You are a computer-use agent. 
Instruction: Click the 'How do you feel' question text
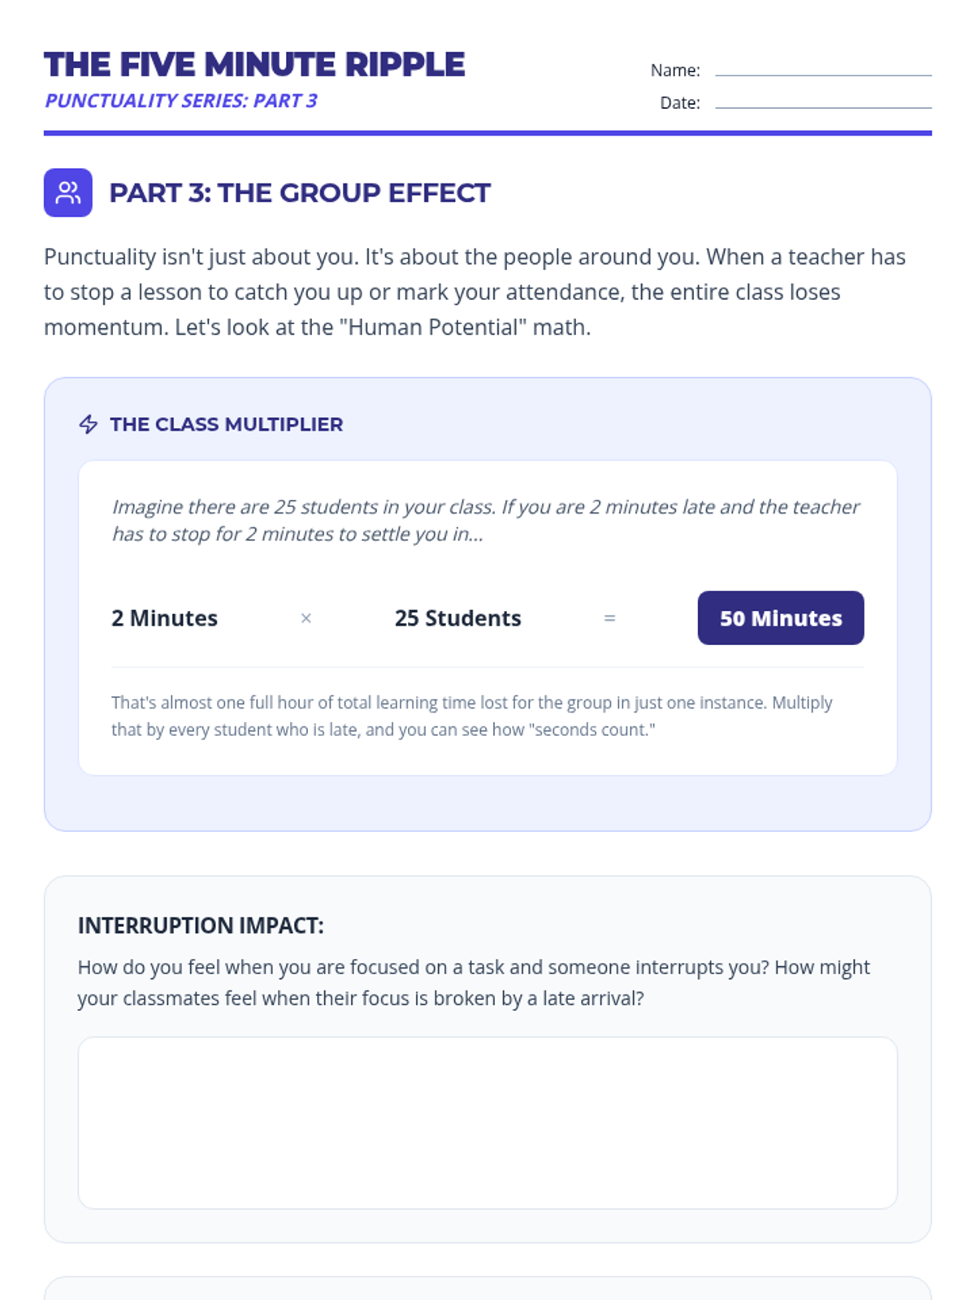(x=474, y=982)
